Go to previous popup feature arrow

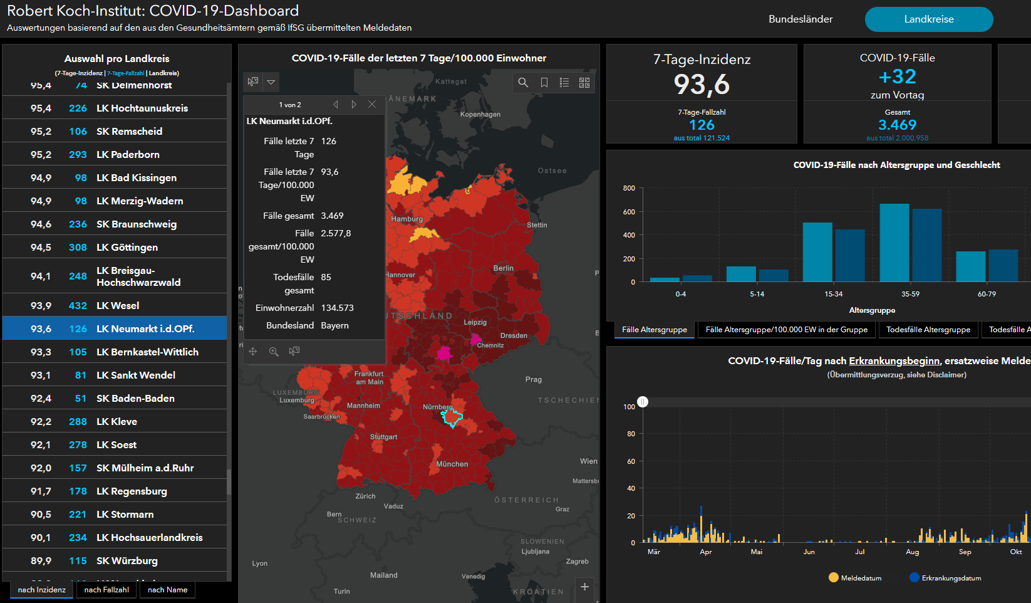tap(336, 105)
